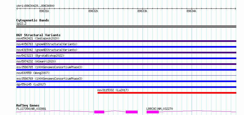Click the chr1:89630429..89634900 coordinate label

pos(35,6)
